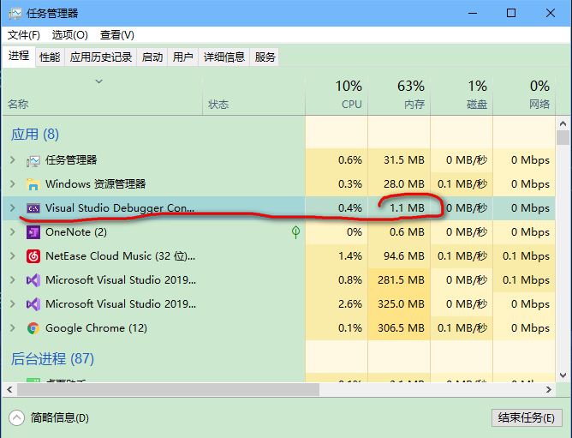Switch to the 启动 tab
This screenshot has height=438, width=572.
[152, 57]
